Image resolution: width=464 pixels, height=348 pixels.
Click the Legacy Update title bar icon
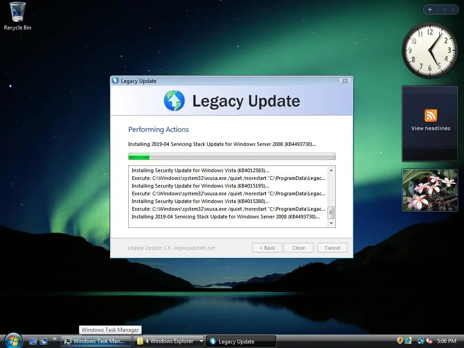(116, 81)
